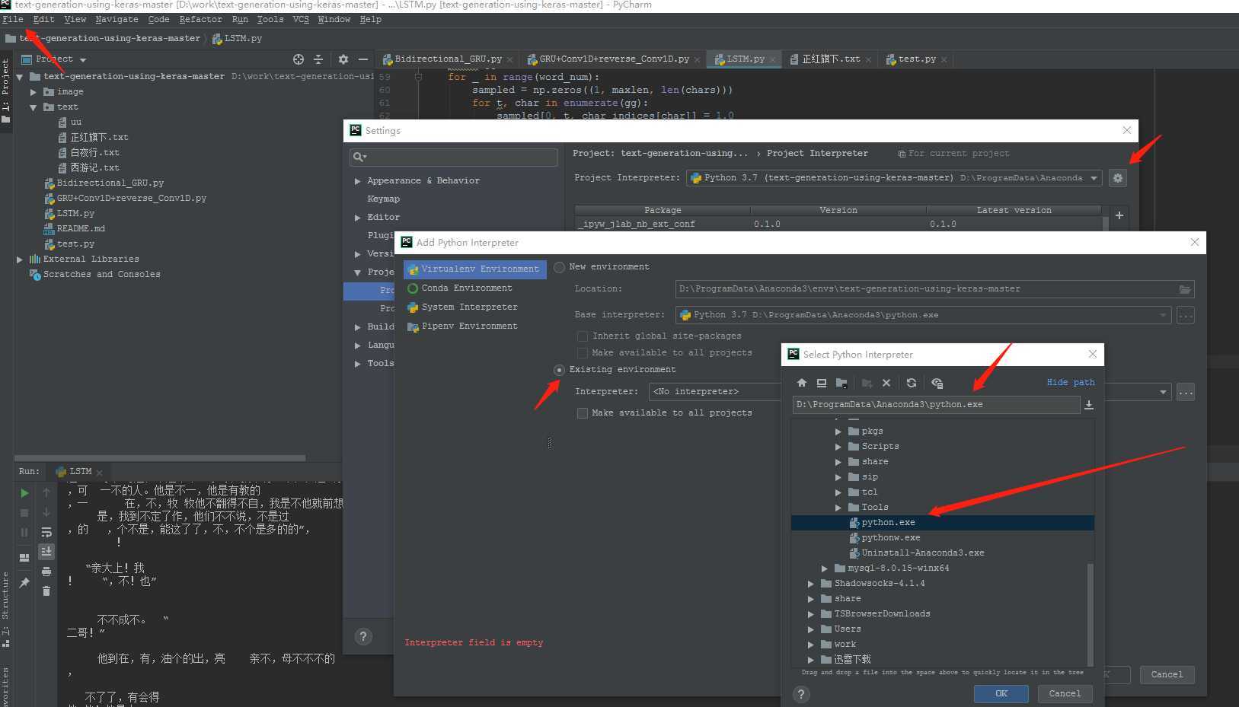Print the Run console output
1239x707 pixels.
pos(46,572)
